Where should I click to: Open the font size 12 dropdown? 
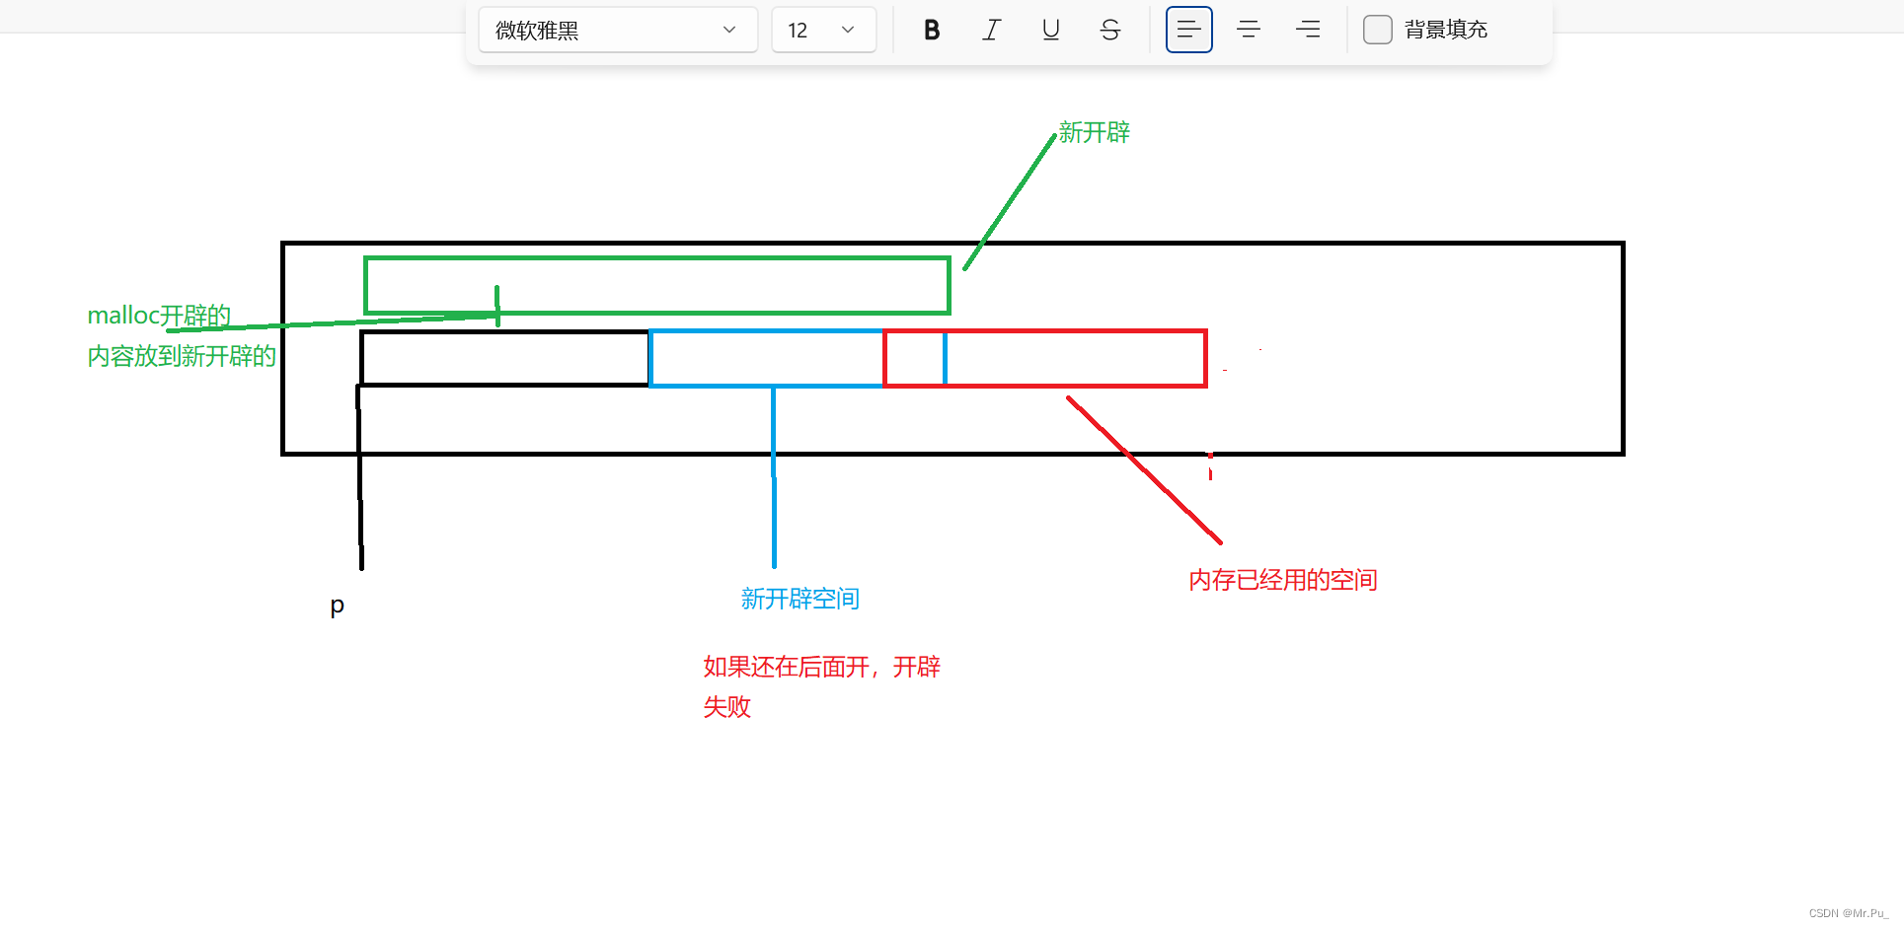tap(823, 30)
